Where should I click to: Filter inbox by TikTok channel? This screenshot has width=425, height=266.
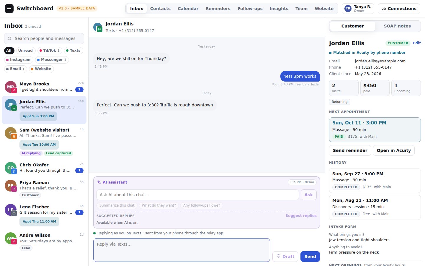click(x=50, y=51)
